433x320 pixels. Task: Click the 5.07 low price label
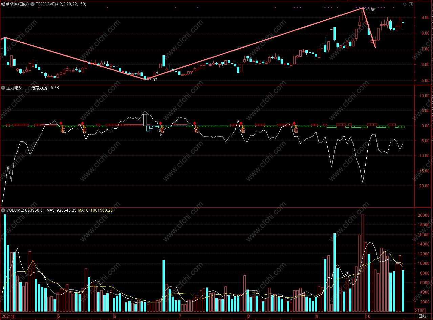pos(153,80)
